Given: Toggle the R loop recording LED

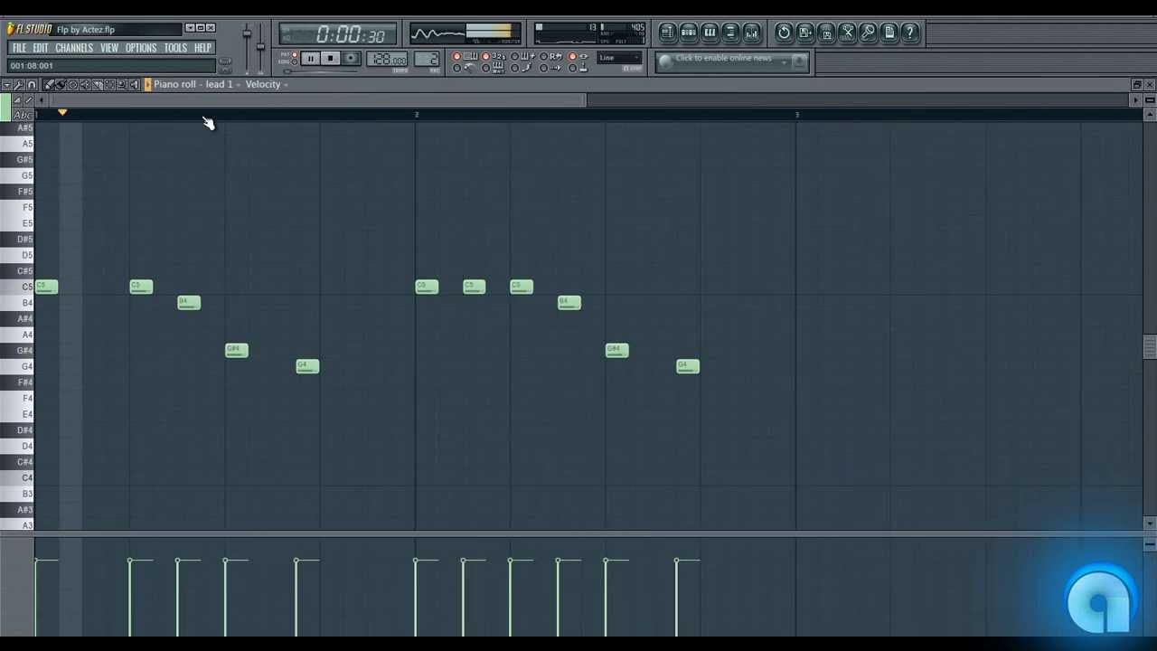Looking at the screenshot, I should click(543, 56).
